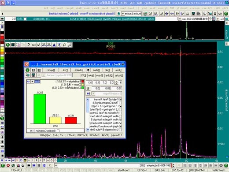Click the peak profile icon in main toolbar
The image size is (229, 172).
coord(162,14)
